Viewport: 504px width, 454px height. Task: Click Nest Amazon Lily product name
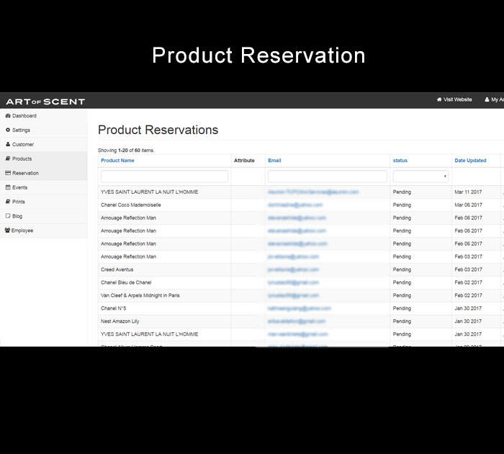click(x=120, y=321)
